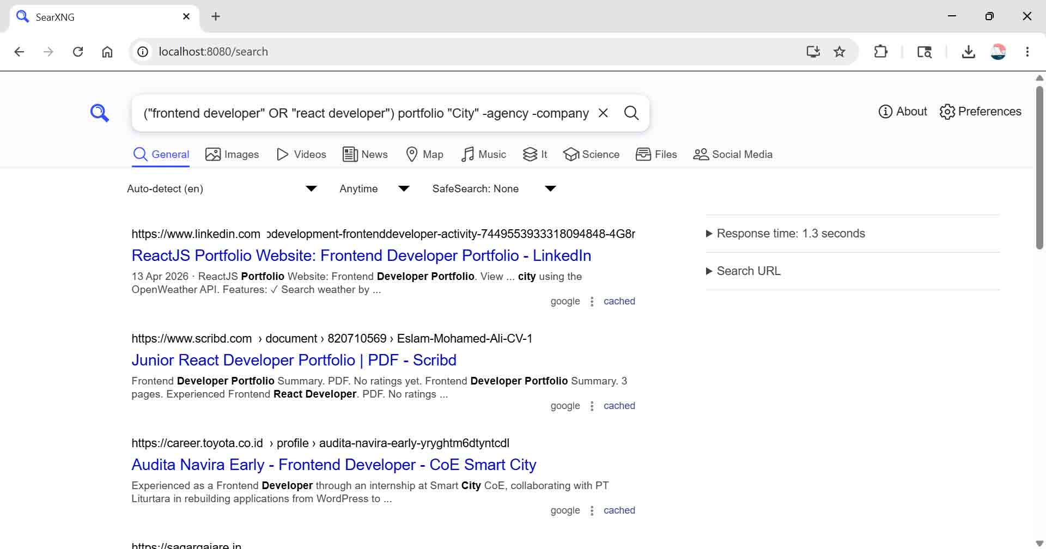Click the linkedin.com result URL
1046x549 pixels.
point(383,234)
